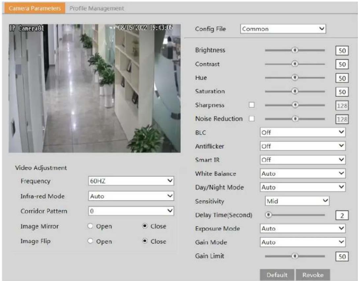Image resolution: width=358 pixels, height=281 pixels.
Task: Open the Frequency dropdown
Action: (131, 181)
